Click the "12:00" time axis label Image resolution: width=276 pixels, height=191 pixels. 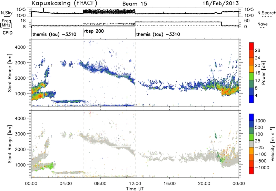tap(135, 184)
